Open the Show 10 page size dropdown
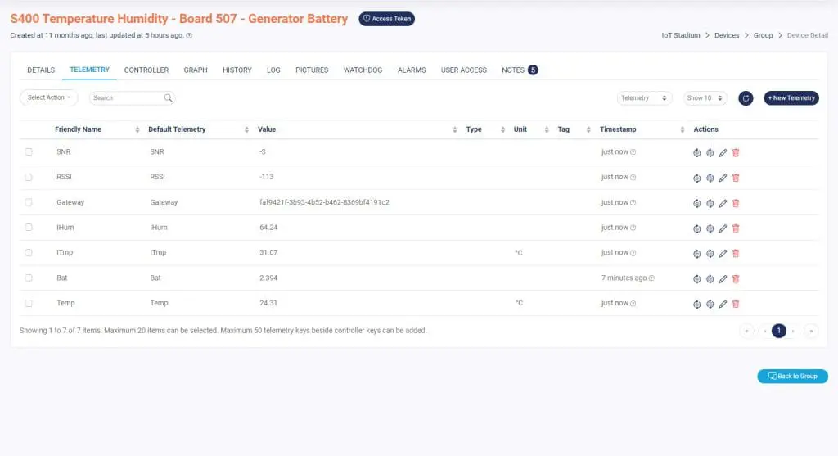This screenshot has height=456, width=838. coord(705,98)
